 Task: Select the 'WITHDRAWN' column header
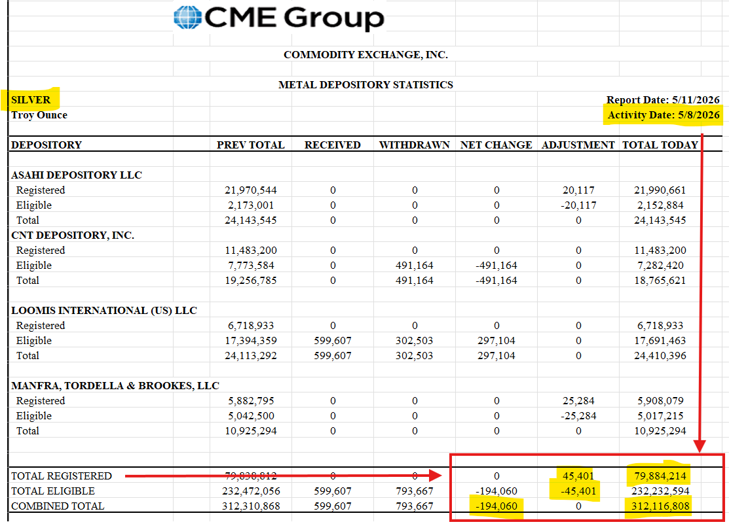[414, 145]
